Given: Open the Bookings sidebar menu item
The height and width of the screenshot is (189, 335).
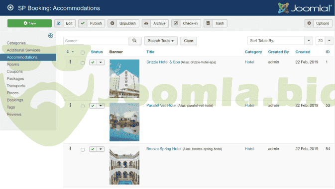Looking at the screenshot, I should pos(15,100).
